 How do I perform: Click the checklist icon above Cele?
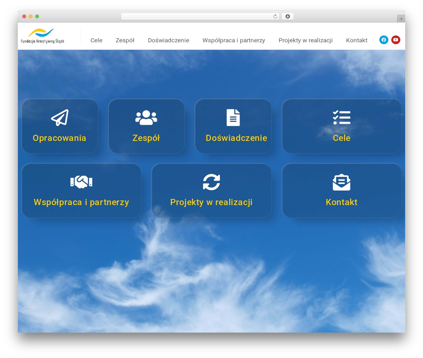point(342,118)
